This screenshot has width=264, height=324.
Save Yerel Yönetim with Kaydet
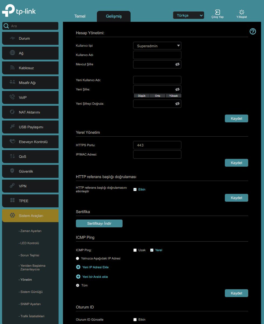[236, 163]
